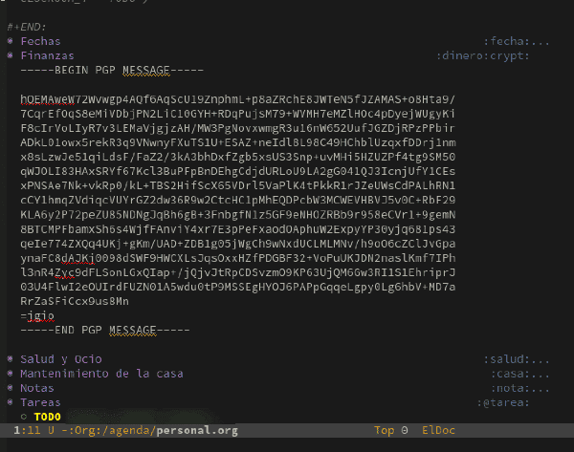This screenshot has height=452, width=574.
Task: Click the Org:/agenda/ path in mode line
Action: click(116, 430)
